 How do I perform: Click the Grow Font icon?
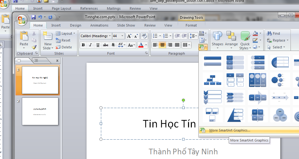tap(129, 36)
